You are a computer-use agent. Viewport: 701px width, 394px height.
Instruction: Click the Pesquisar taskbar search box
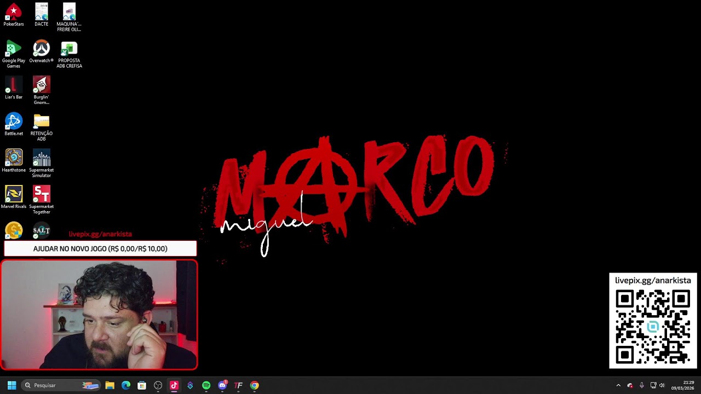(x=60, y=385)
